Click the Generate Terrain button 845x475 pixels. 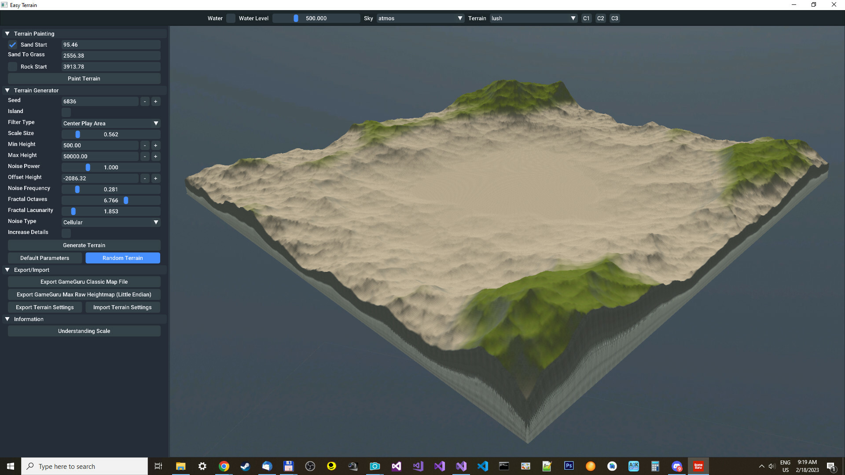pyautogui.click(x=84, y=245)
